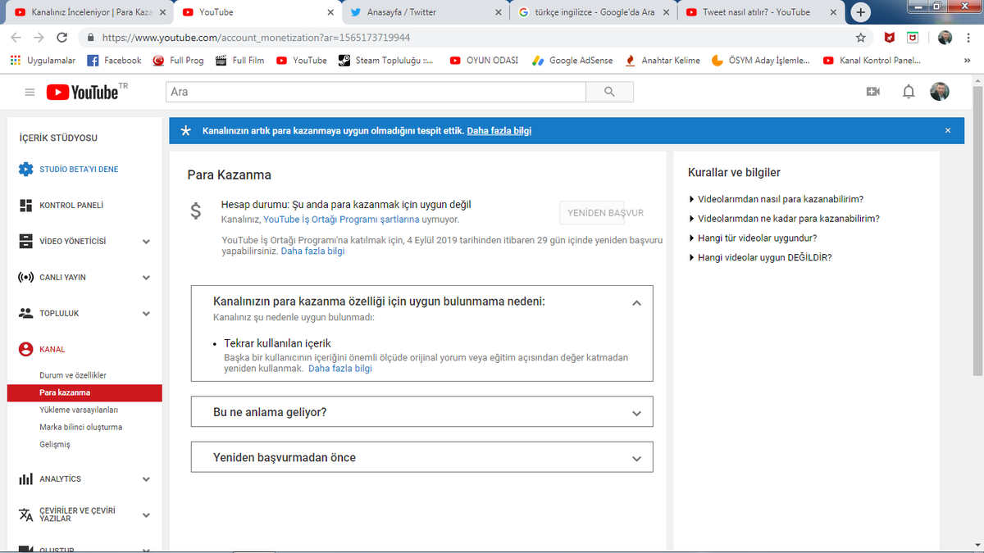
Task: Expand 'Hangi videolar uygun DEĞİLDİR?'
Action: [760, 257]
